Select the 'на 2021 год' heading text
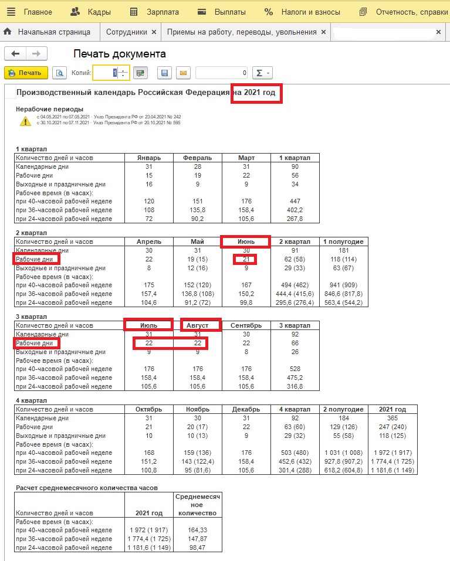 coord(254,92)
